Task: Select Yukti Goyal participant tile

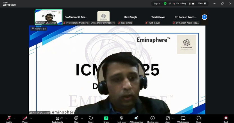Action: coord(158,17)
